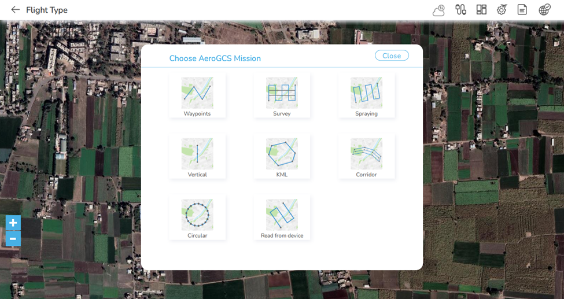Click the Circular label text
The width and height of the screenshot is (564, 299).
pyautogui.click(x=197, y=235)
